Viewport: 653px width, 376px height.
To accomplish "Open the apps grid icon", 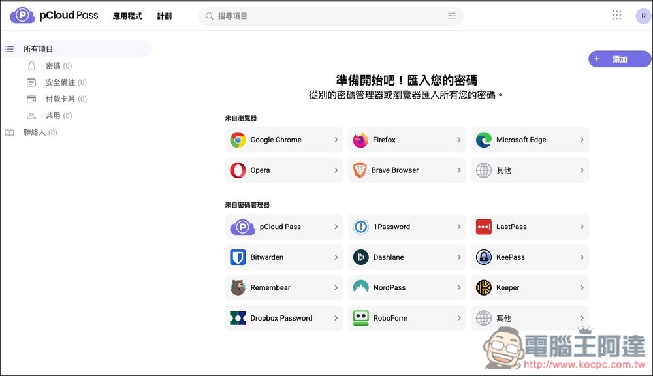I will pyautogui.click(x=616, y=15).
